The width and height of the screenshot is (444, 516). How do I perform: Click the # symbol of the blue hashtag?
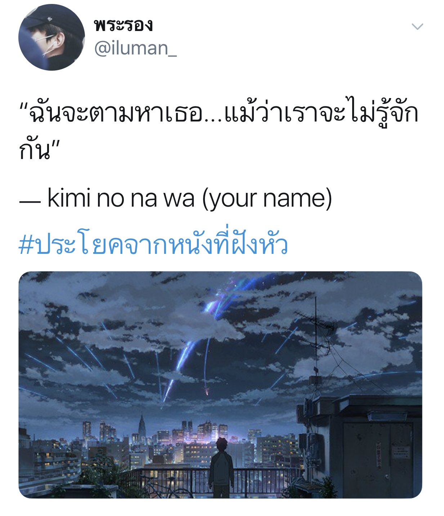[x=26, y=245]
